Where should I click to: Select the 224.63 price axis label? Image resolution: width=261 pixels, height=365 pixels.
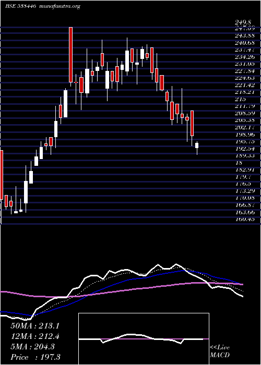coord(245,78)
